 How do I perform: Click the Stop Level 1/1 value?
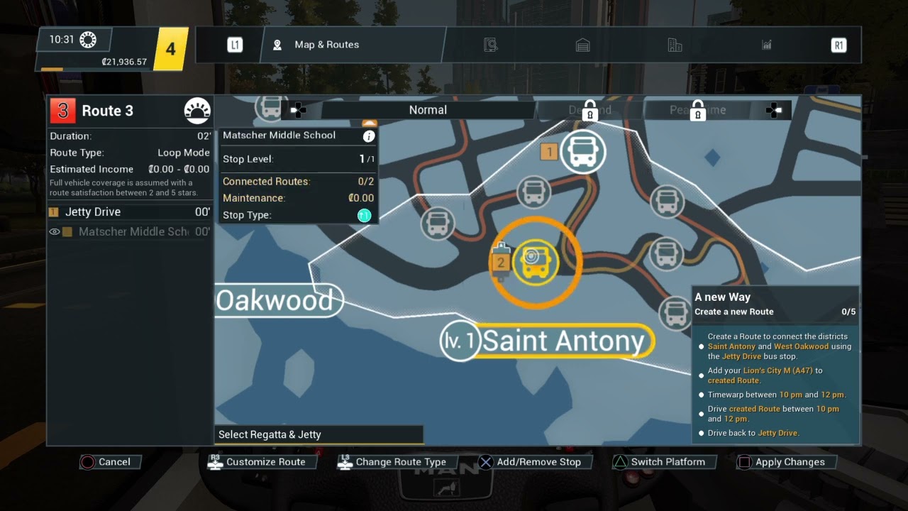pos(367,159)
